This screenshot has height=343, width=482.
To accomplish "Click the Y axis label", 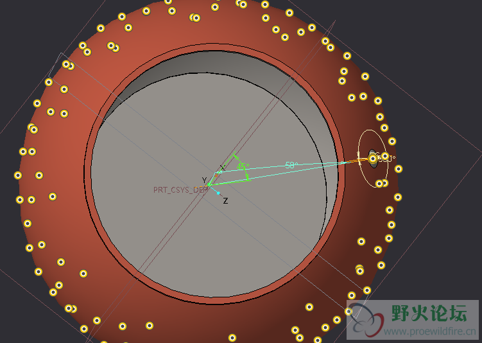I will coord(205,180).
